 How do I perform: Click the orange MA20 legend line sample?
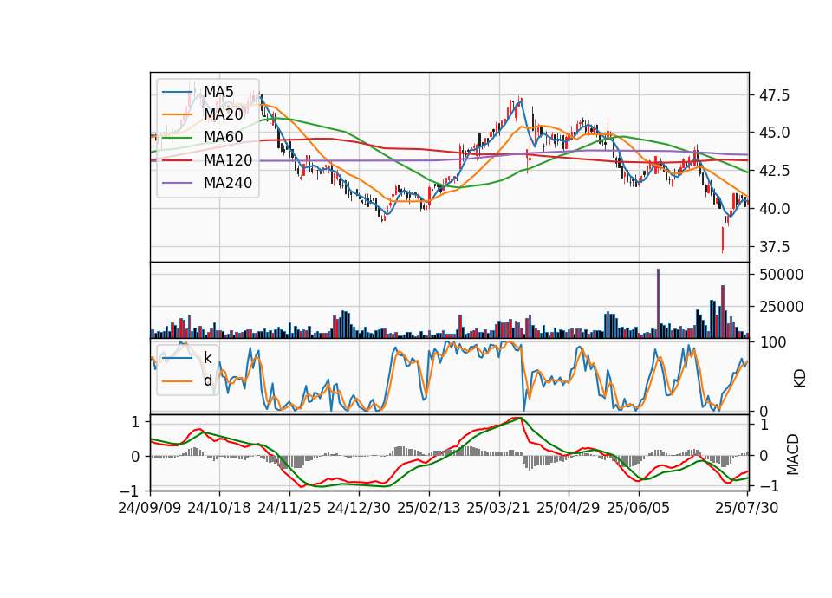[177, 114]
